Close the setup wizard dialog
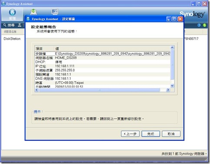 point(180,19)
